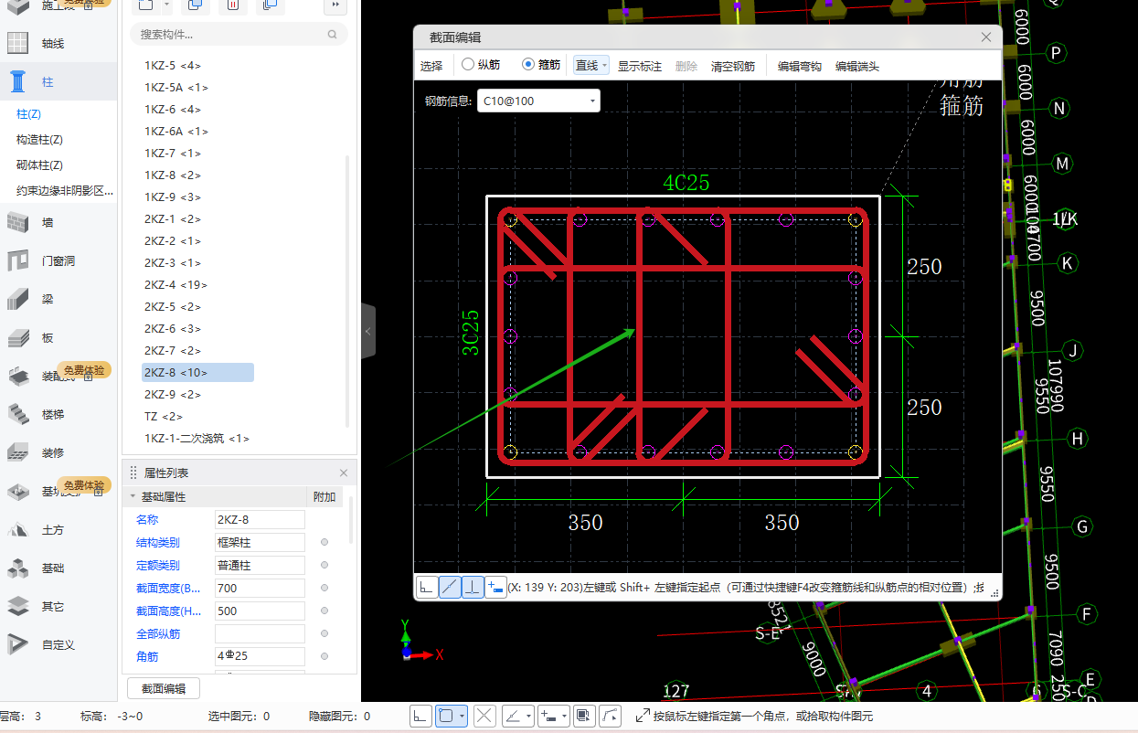Click the search magnifier icon
1138x733 pixels.
[x=333, y=35]
